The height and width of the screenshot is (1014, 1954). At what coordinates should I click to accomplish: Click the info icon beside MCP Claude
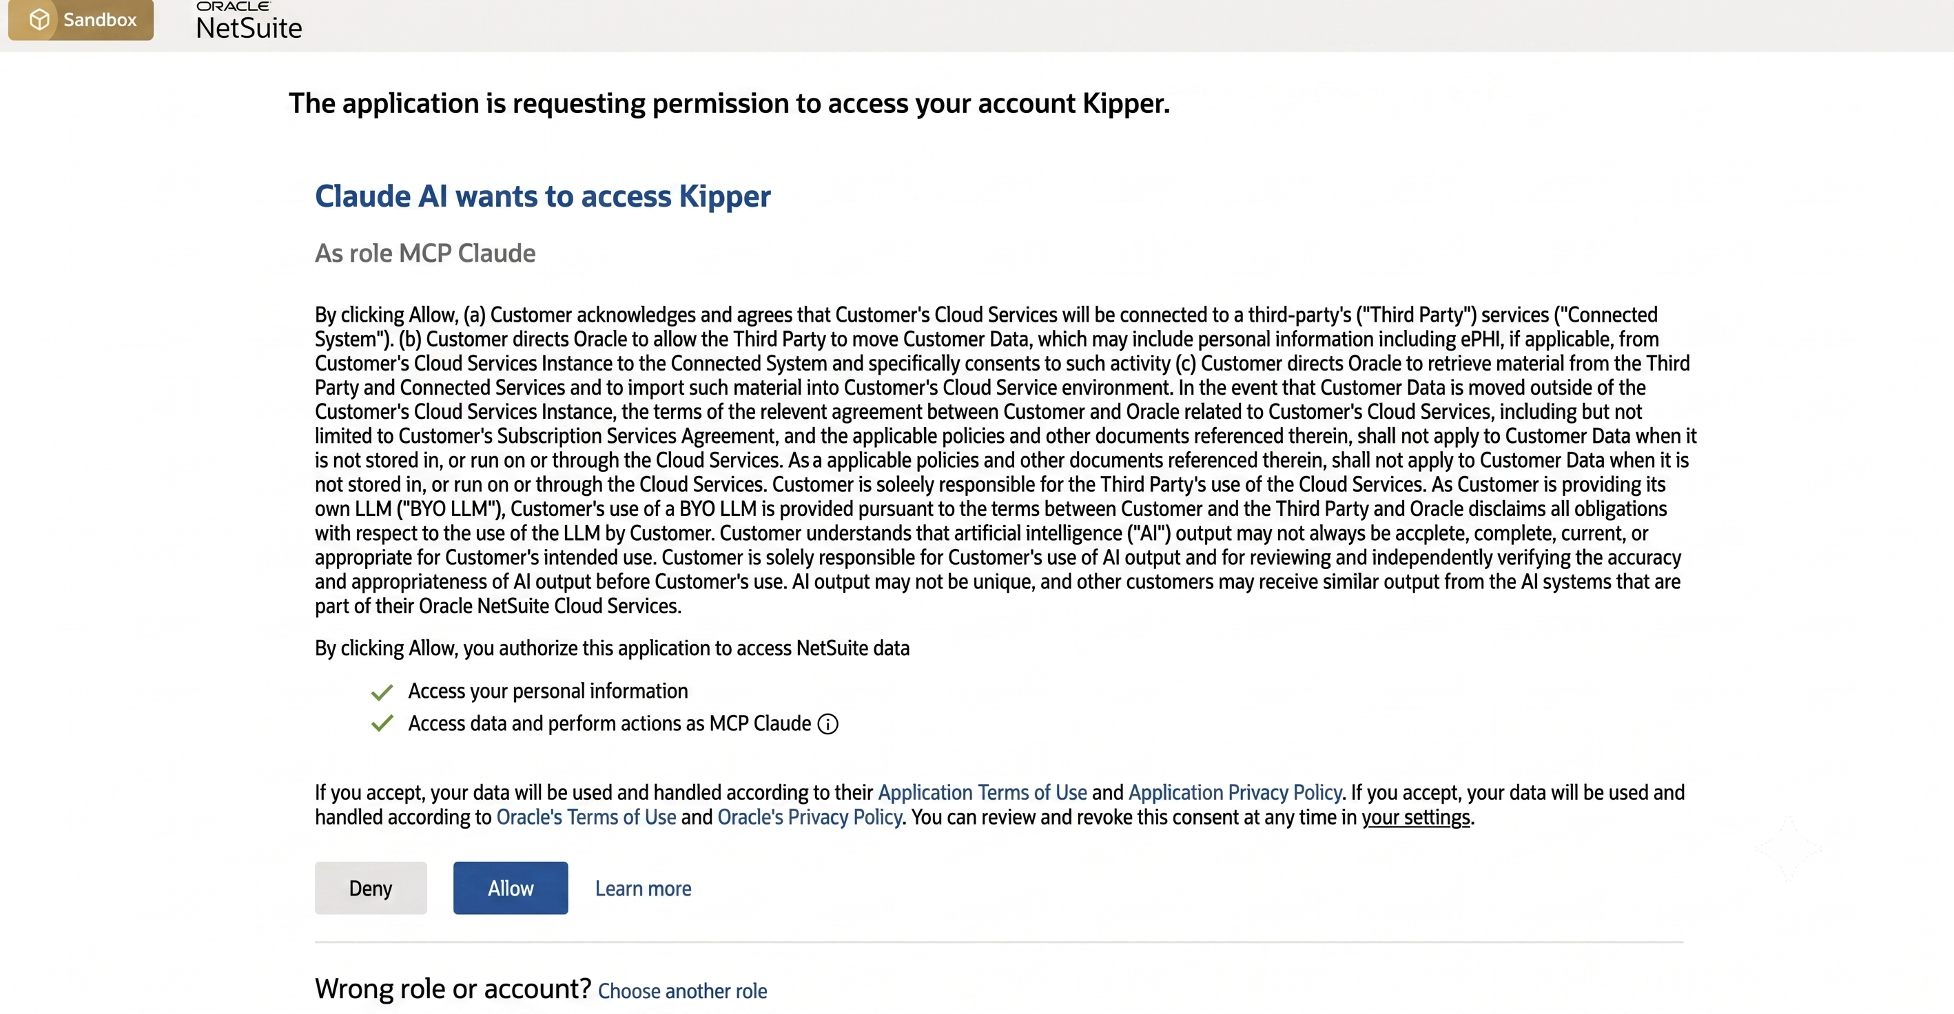tap(827, 724)
